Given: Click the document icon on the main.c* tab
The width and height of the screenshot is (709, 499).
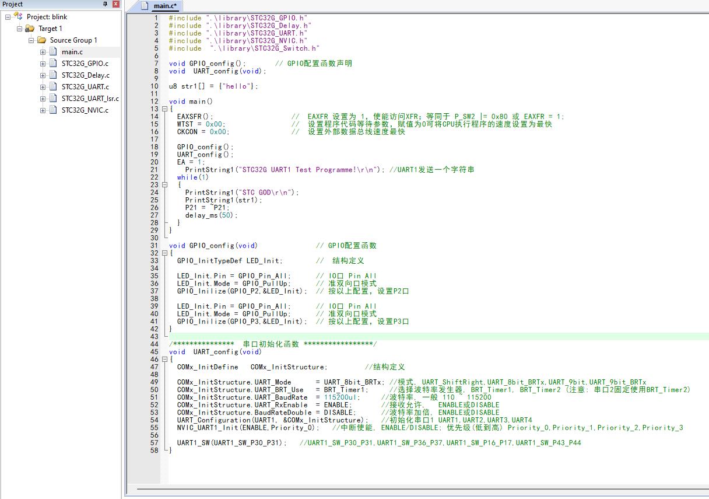Looking at the screenshot, I should pyautogui.click(x=146, y=6).
